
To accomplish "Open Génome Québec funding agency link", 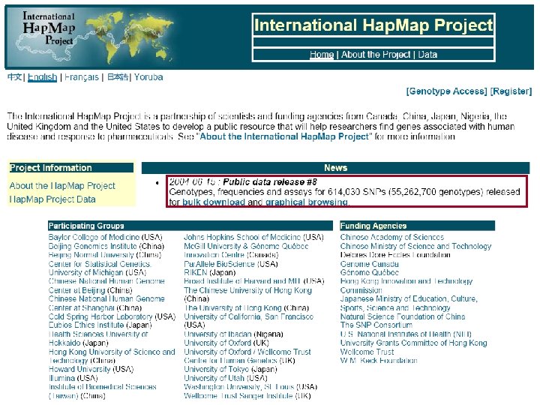I will point(369,273).
